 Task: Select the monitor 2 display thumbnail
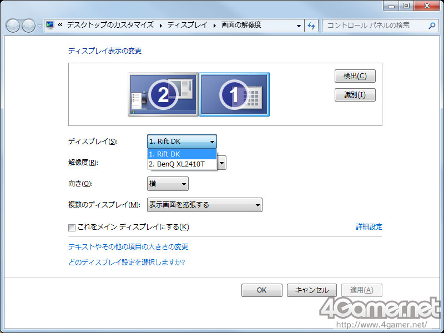pos(163,94)
